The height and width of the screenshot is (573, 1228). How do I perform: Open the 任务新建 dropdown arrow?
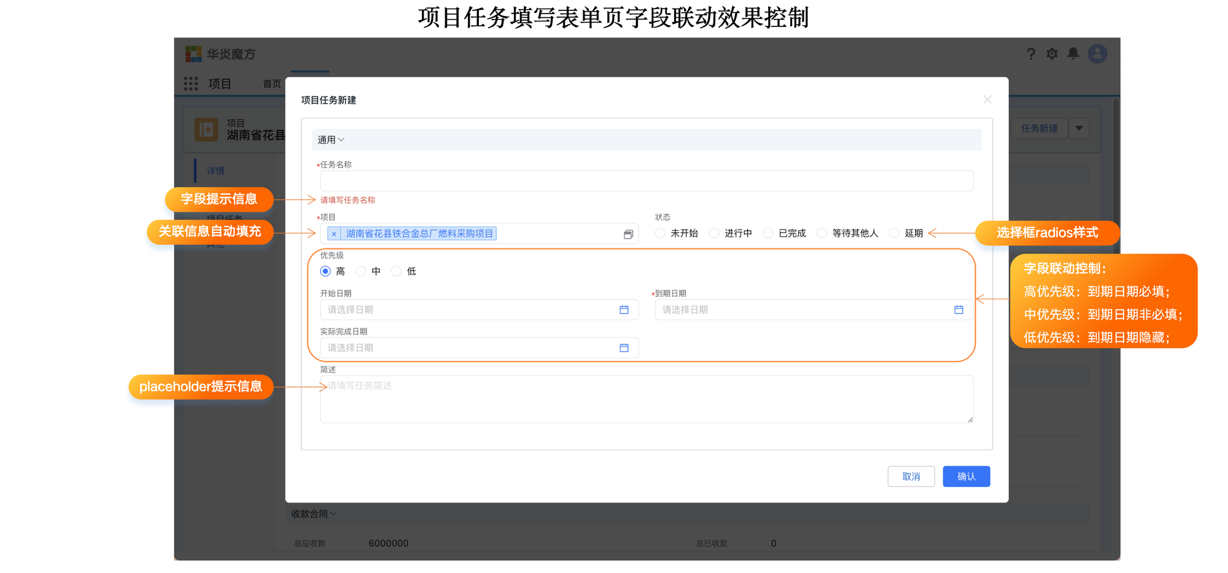[1079, 128]
